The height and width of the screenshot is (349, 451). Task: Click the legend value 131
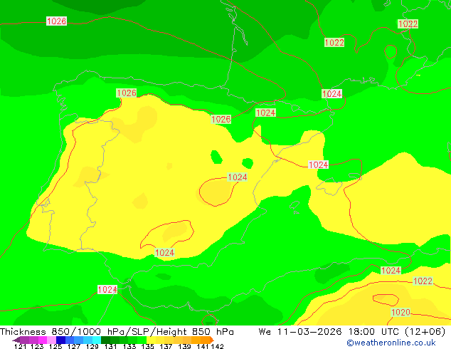pos(110,346)
